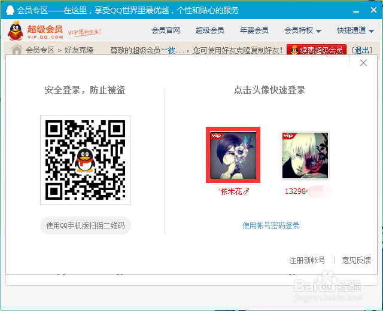Open the 会员官网 menu item

166,31
